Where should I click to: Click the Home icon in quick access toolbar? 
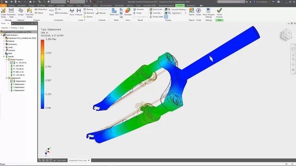[30, 2]
